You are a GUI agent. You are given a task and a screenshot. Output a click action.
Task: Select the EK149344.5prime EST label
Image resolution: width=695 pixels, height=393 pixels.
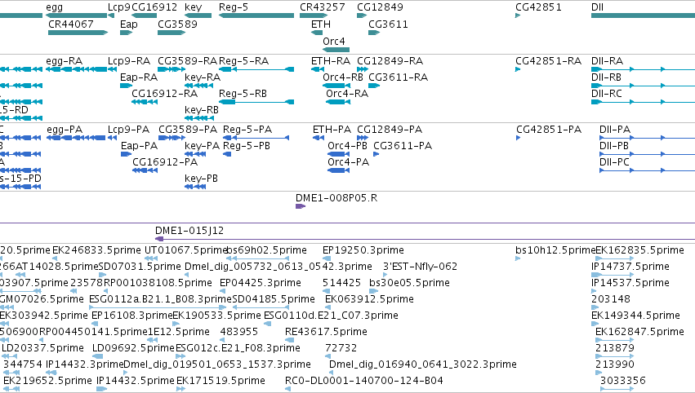click(635, 316)
